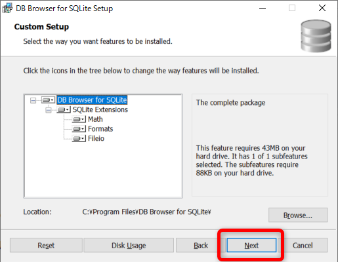This screenshot has height=262, width=338.
Task: Open the Fileio feature install-state icon
Action: click(79, 138)
